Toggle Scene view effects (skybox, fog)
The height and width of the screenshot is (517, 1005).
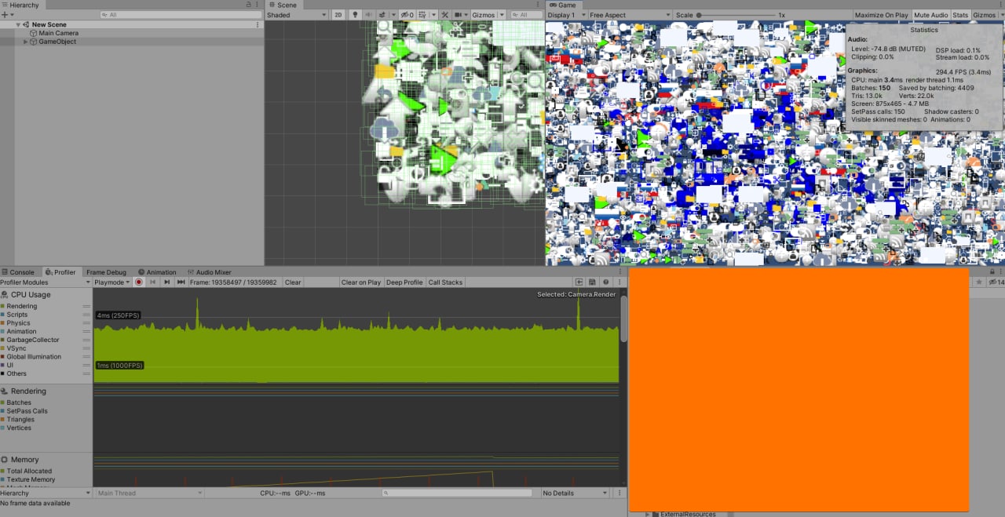382,15
